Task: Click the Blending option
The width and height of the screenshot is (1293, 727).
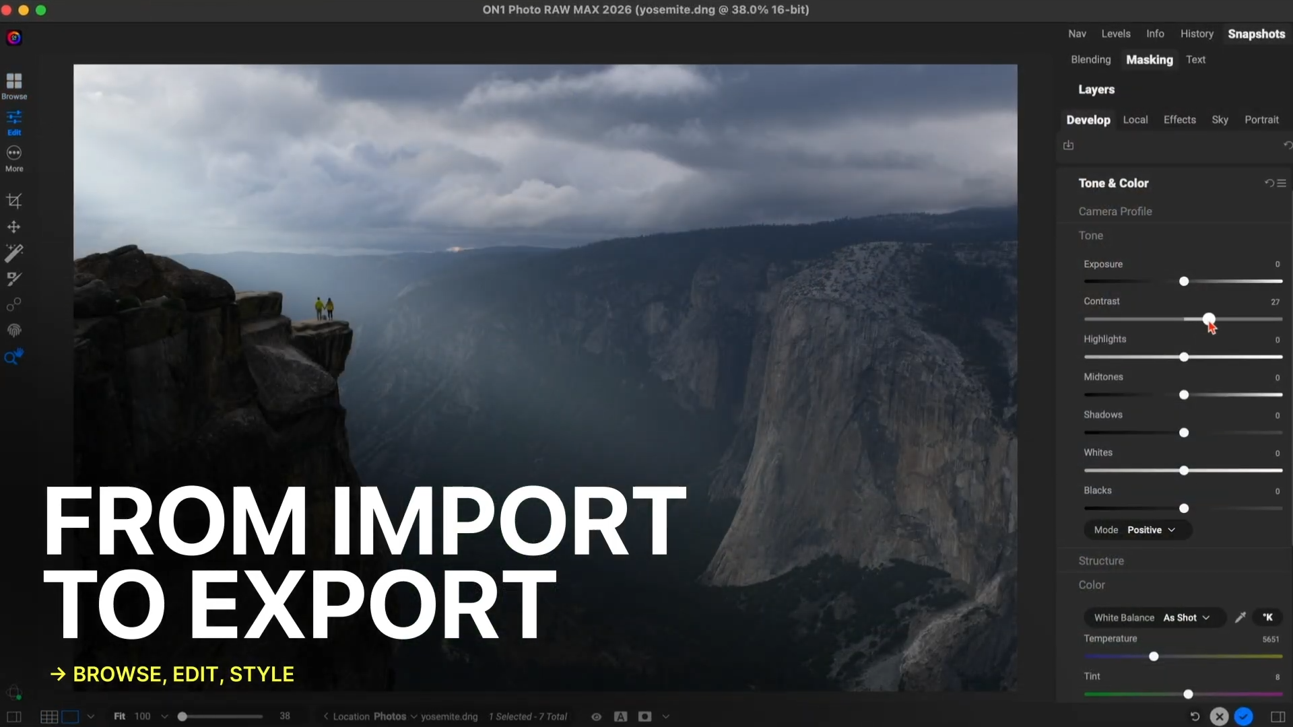Action: (x=1090, y=60)
